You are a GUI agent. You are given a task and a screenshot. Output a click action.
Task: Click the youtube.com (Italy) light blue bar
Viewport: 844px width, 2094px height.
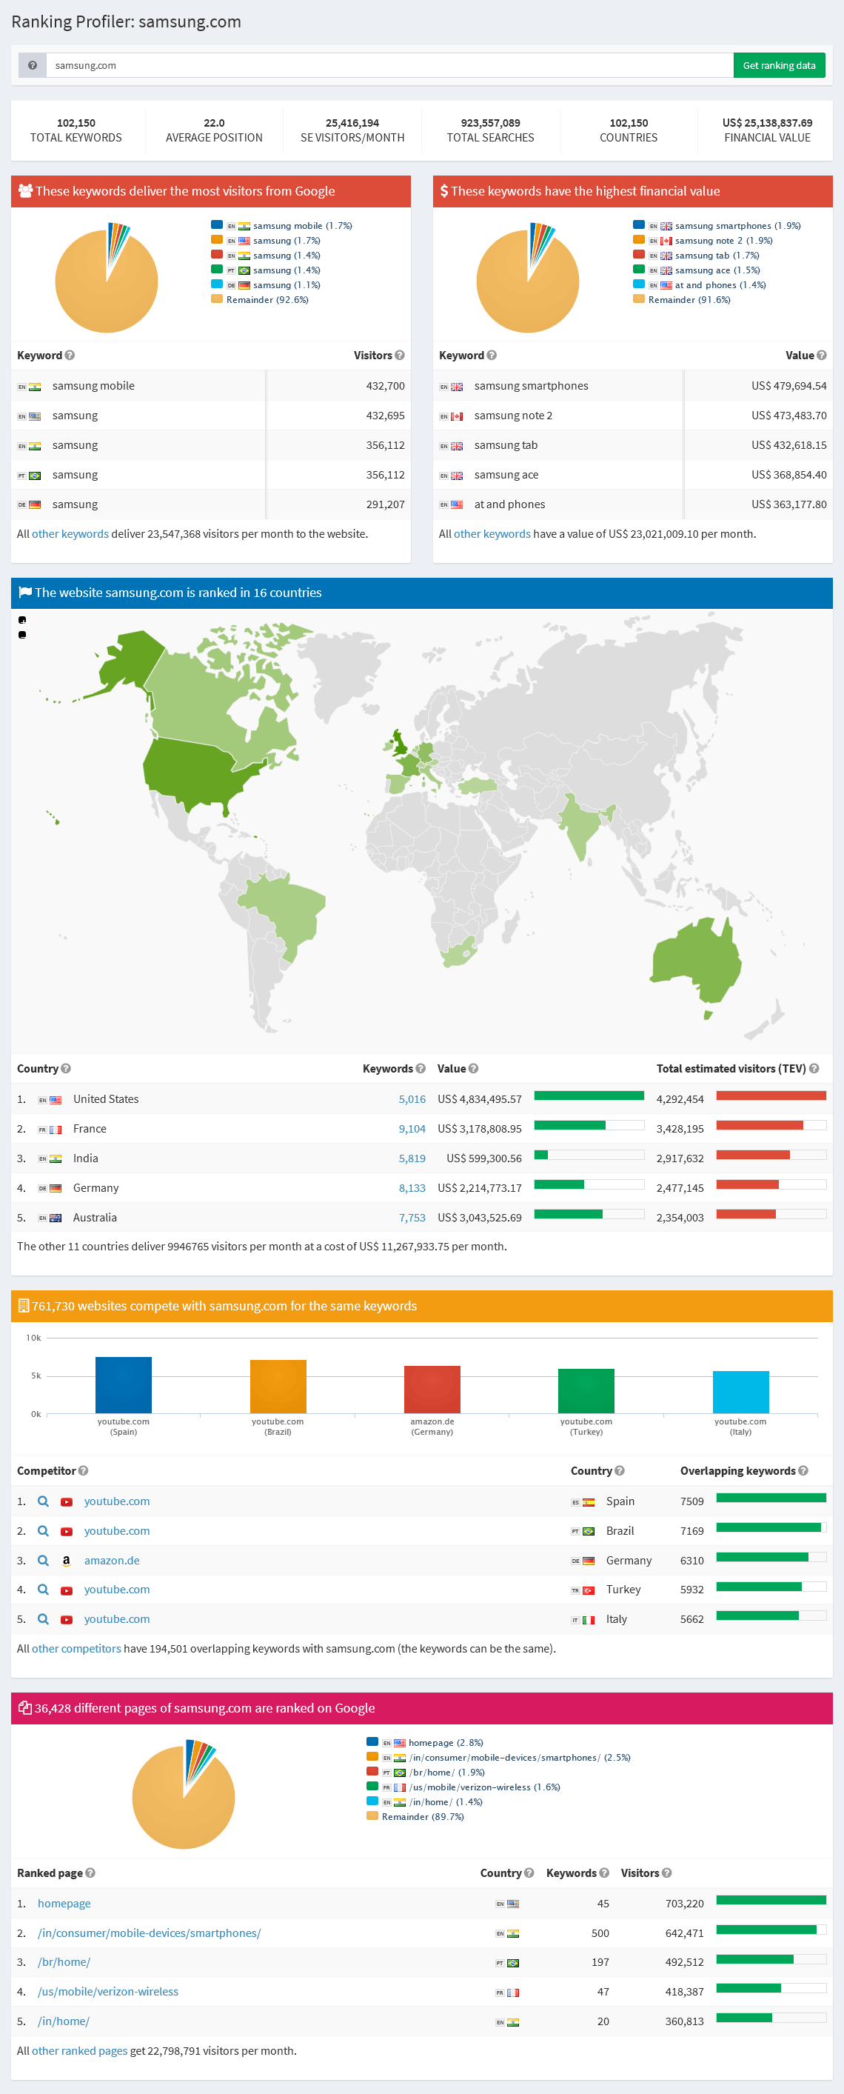tap(741, 1392)
